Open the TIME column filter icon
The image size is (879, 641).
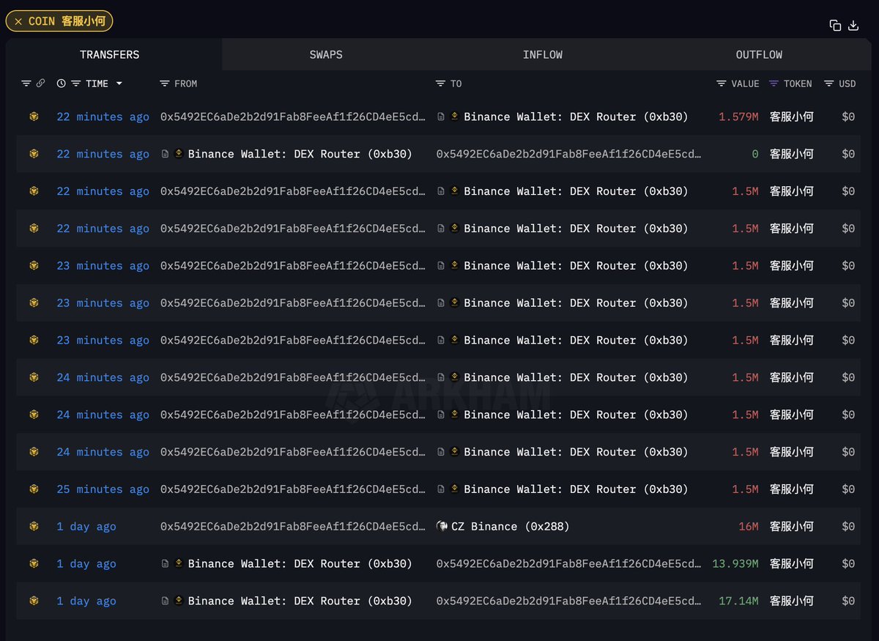75,83
